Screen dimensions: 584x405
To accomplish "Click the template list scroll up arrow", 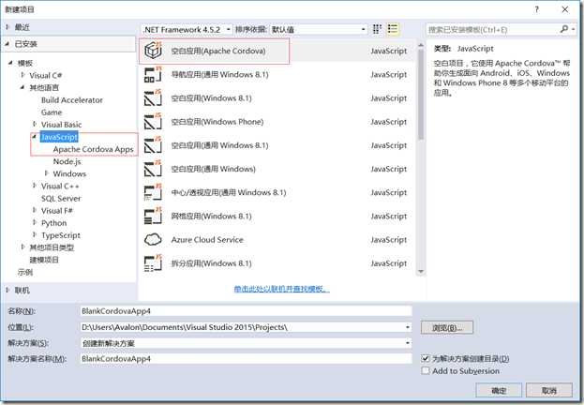I will click(421, 45).
